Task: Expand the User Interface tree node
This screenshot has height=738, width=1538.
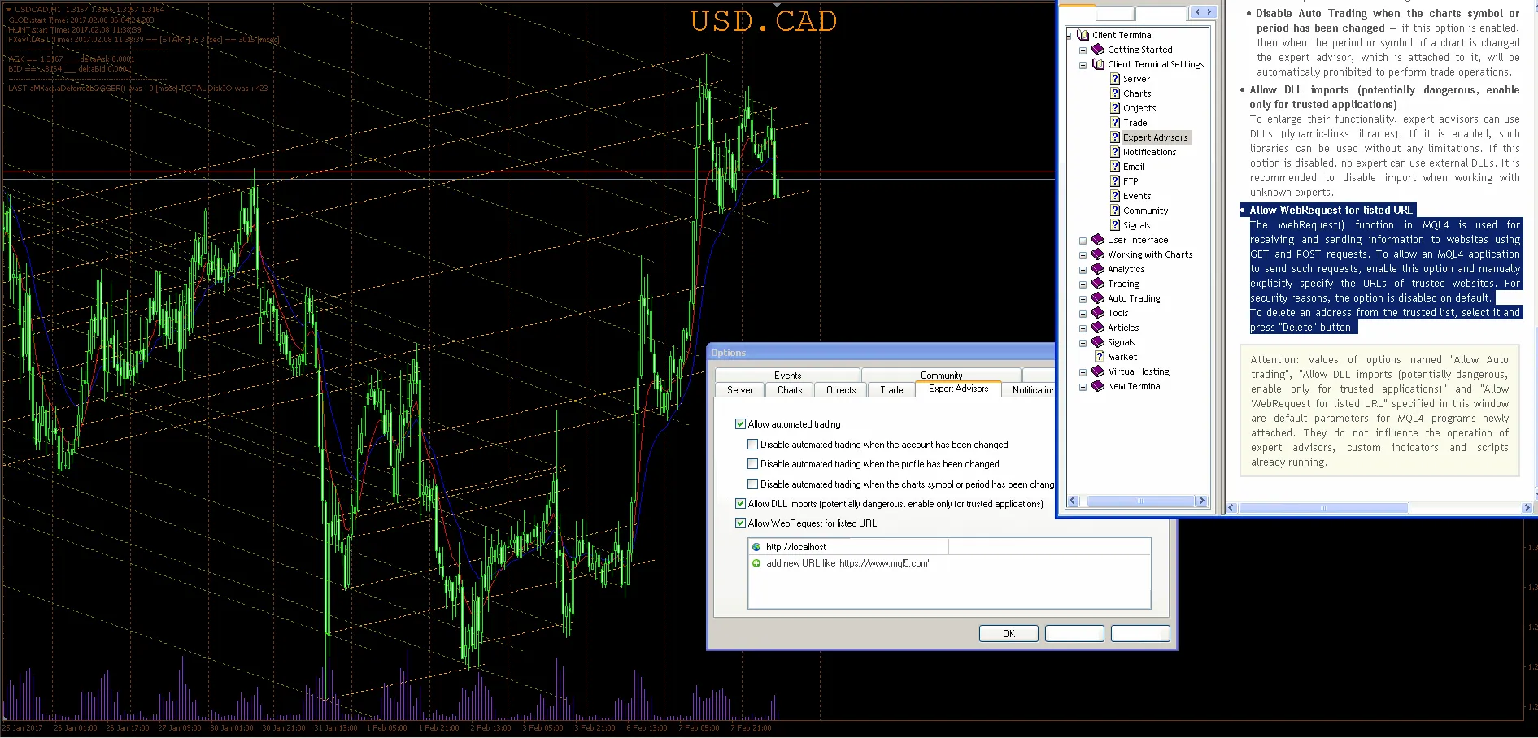Action: click(x=1083, y=241)
